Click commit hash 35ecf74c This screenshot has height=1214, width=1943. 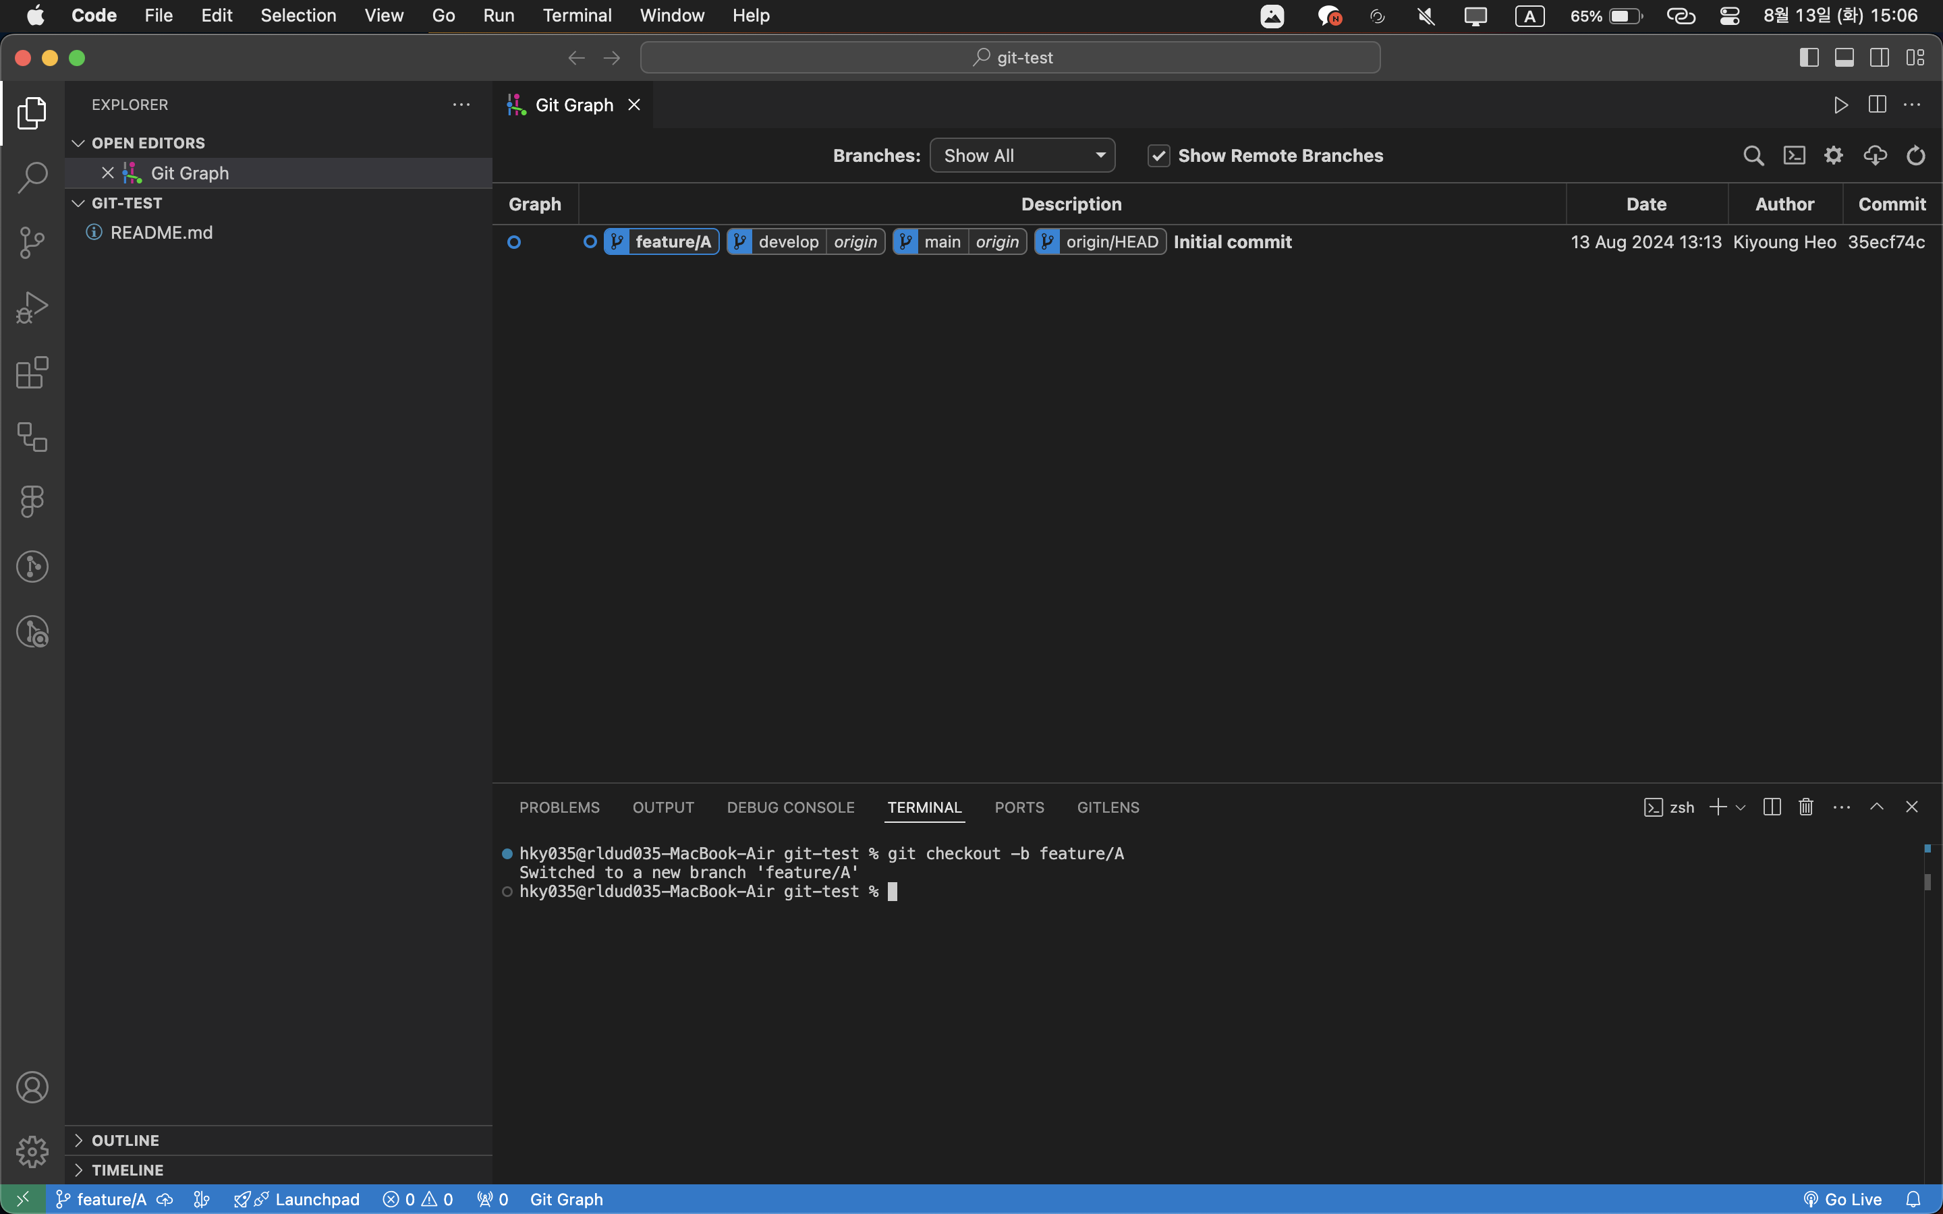[x=1886, y=241]
